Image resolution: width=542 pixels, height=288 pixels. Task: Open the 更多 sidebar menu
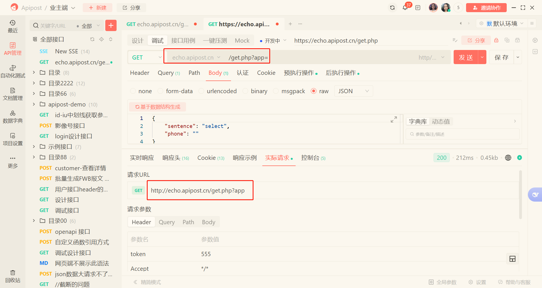(x=13, y=162)
